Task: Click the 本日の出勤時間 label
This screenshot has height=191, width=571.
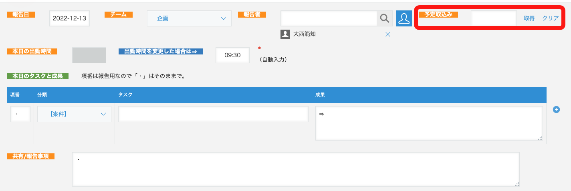Action: point(32,51)
